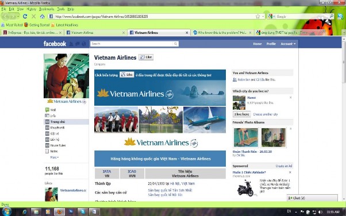Click the search magnifier in Google box
This screenshot has width=346, height=216.
pyautogui.click(x=331, y=16)
